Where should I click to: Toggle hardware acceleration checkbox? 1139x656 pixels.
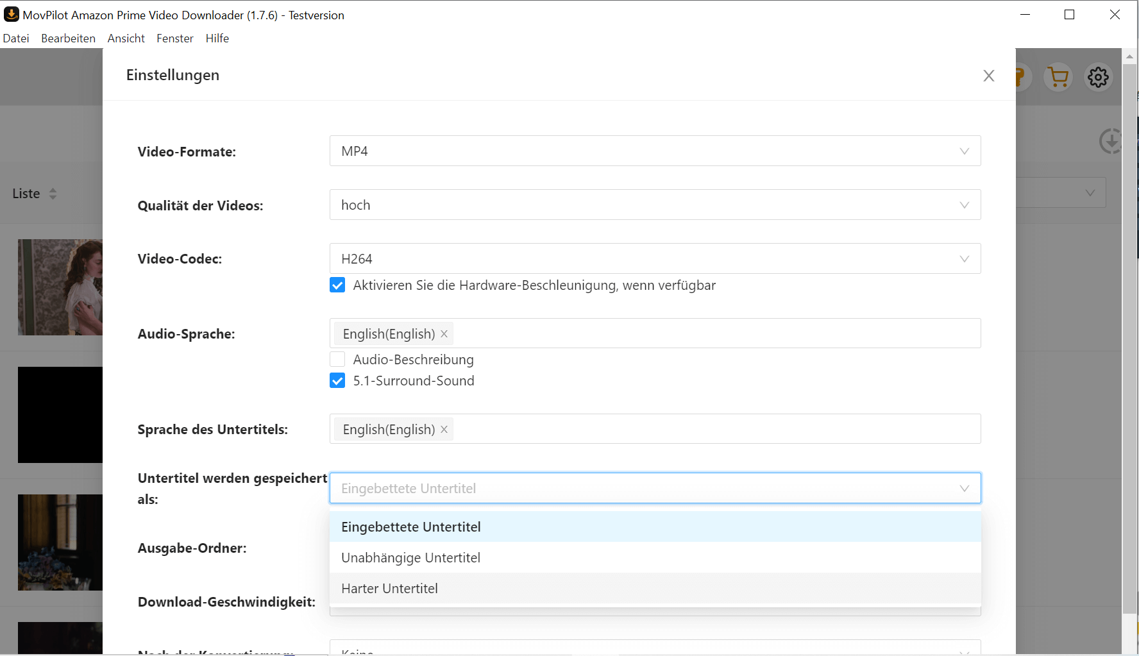(337, 285)
